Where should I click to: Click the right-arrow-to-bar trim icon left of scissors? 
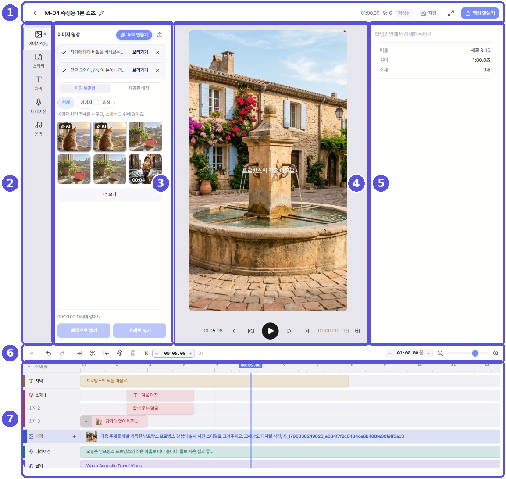pos(79,354)
